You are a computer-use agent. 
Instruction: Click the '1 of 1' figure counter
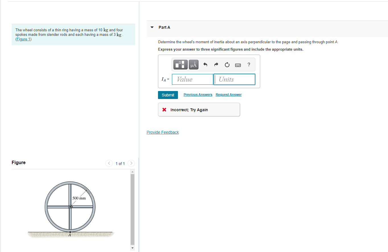click(x=120, y=164)
